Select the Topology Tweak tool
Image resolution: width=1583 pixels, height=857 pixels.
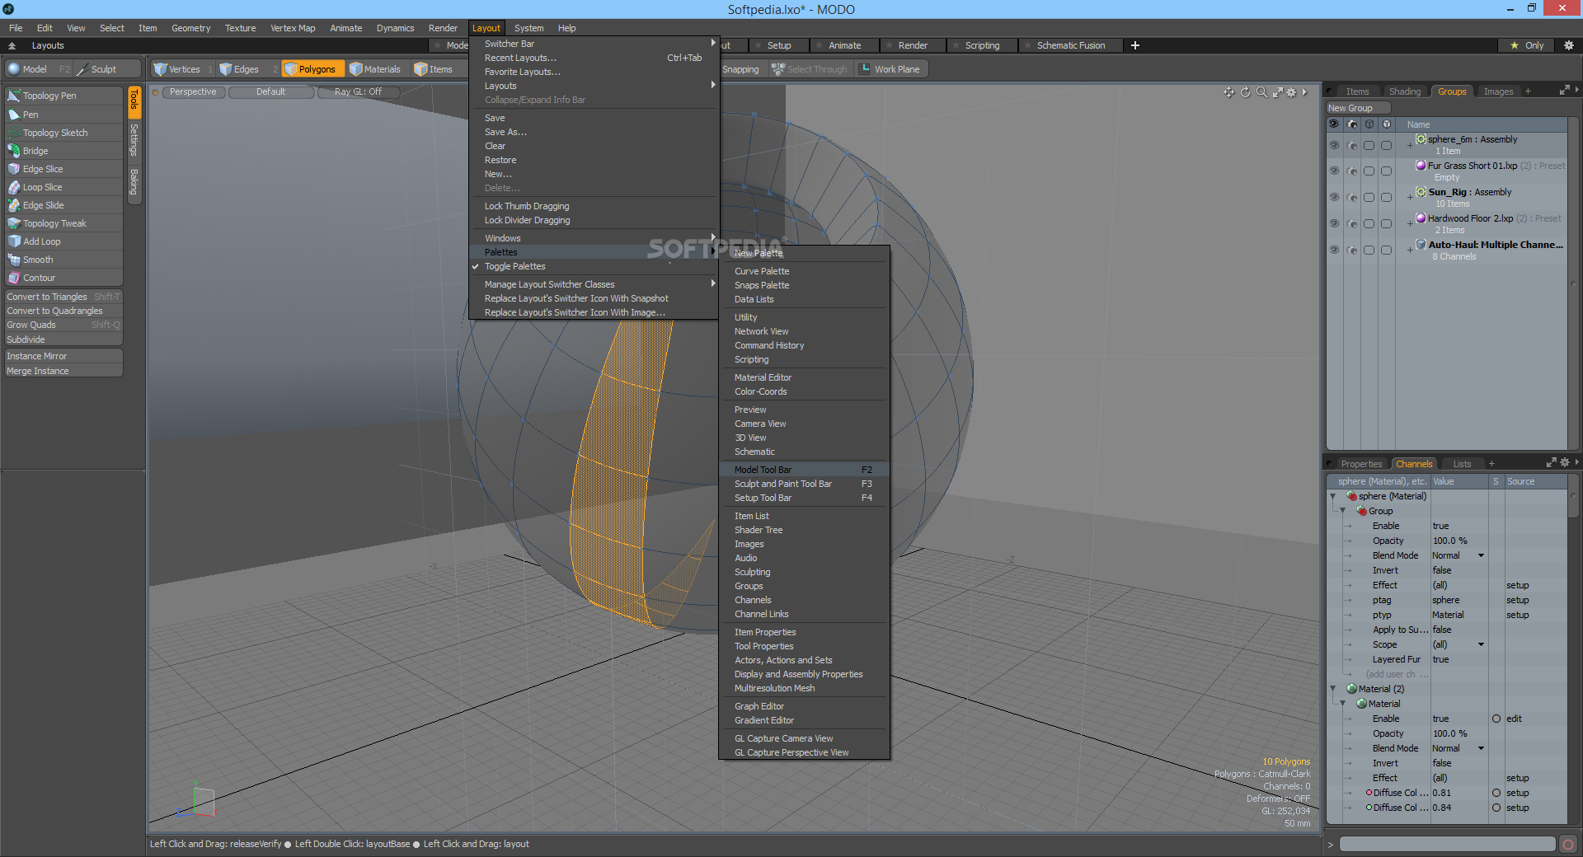point(63,223)
